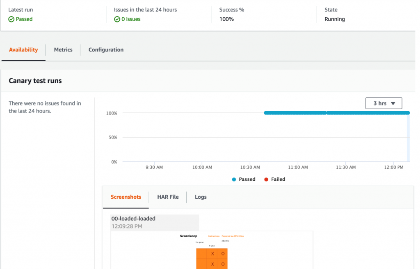This screenshot has width=420, height=269.
Task: Hide the availability line via the Passed legend entry
Action: (244, 179)
